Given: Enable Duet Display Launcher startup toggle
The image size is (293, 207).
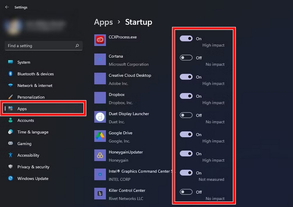Looking at the screenshot, I should coord(186,115).
